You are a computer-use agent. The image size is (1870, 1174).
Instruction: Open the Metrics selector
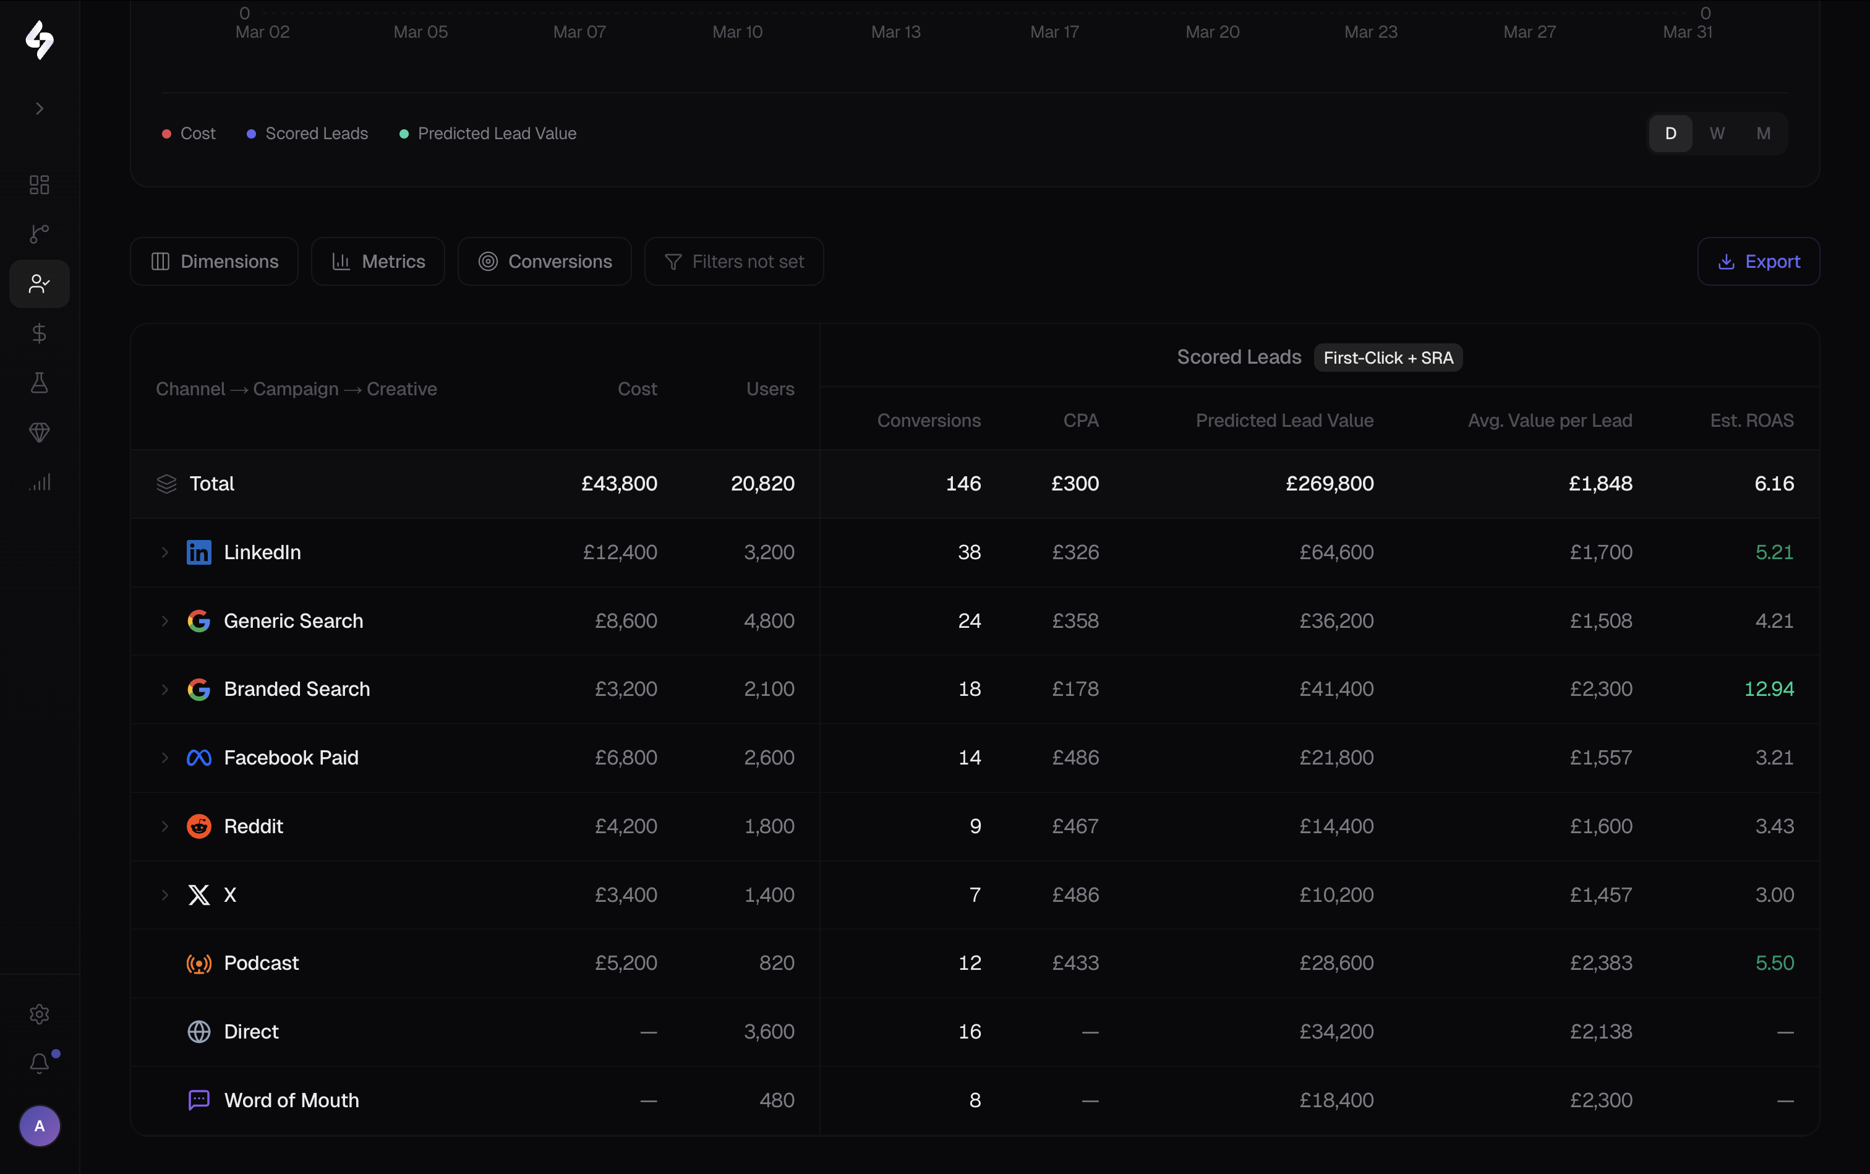[378, 262]
